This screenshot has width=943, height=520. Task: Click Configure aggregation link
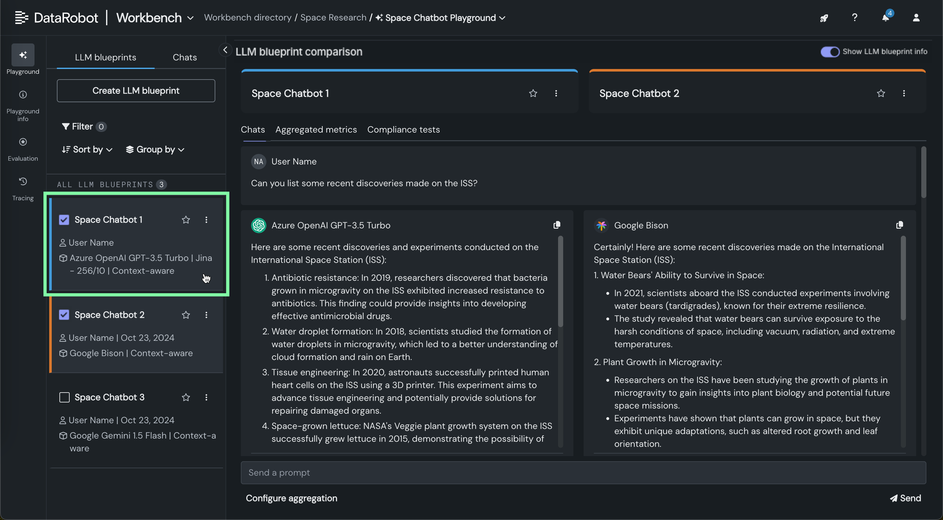[291, 498]
